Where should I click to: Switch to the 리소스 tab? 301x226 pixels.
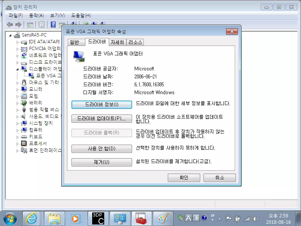click(135, 43)
